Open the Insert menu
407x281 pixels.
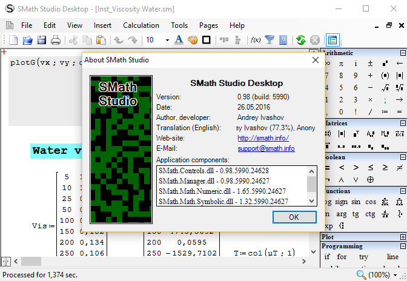[102, 25]
